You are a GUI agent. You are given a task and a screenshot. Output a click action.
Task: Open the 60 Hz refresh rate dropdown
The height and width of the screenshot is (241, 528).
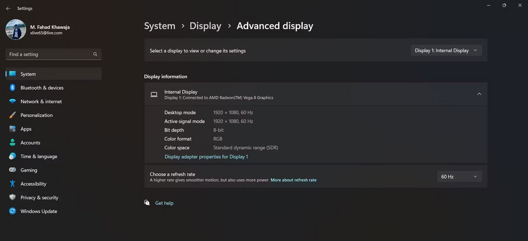tap(459, 177)
